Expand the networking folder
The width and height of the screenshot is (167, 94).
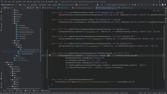pyautogui.click(x=12, y=15)
